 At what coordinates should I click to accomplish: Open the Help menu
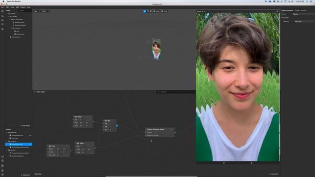(x=29, y=7)
